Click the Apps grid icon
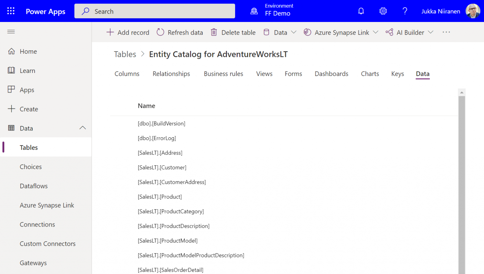This screenshot has width=484, height=274. coord(11,90)
